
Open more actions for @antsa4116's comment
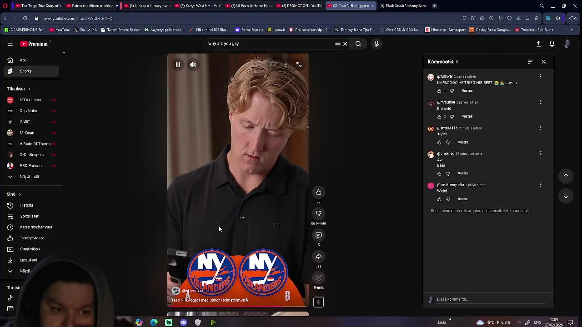(x=541, y=128)
